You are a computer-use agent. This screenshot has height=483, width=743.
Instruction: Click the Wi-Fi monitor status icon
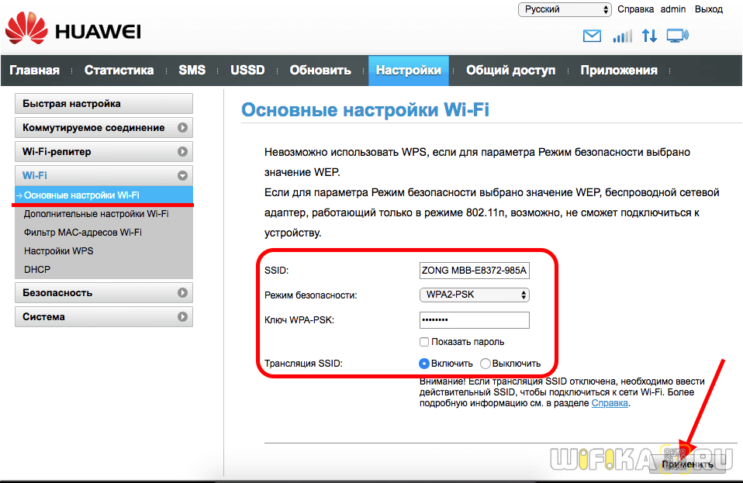coord(677,36)
